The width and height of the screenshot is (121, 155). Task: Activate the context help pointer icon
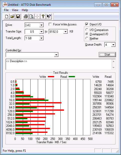(49, 16)
